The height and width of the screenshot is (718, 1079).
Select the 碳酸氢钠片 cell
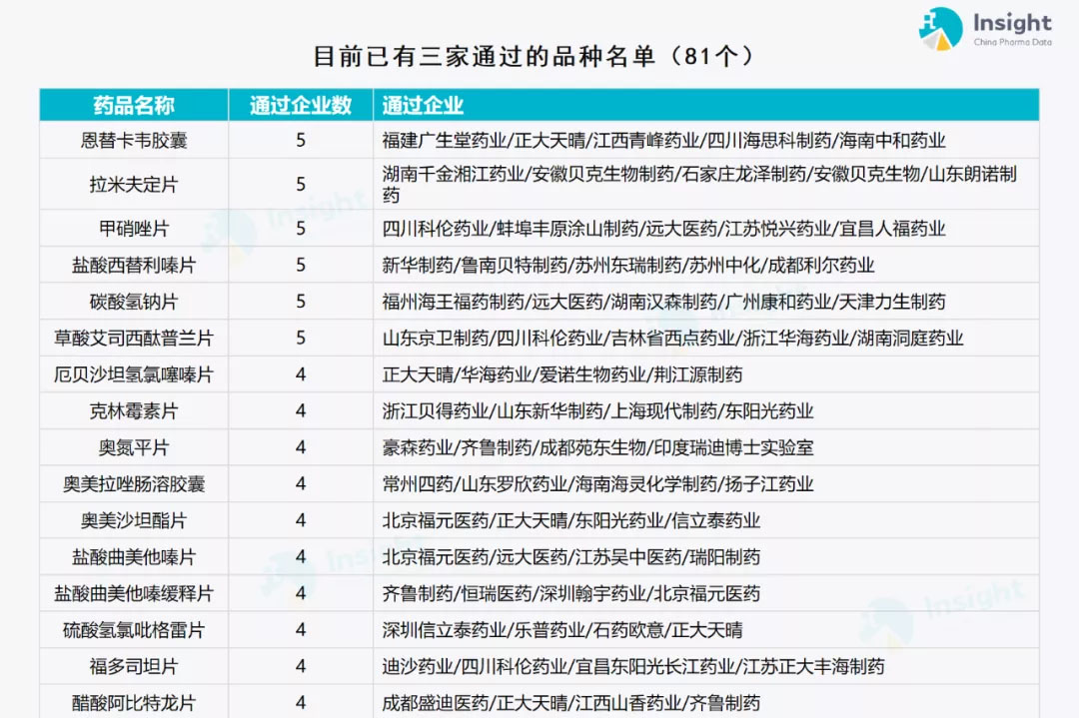pos(134,302)
